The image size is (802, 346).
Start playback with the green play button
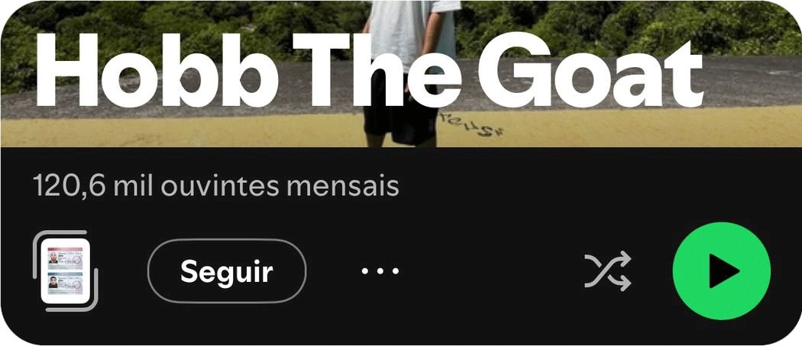click(721, 271)
